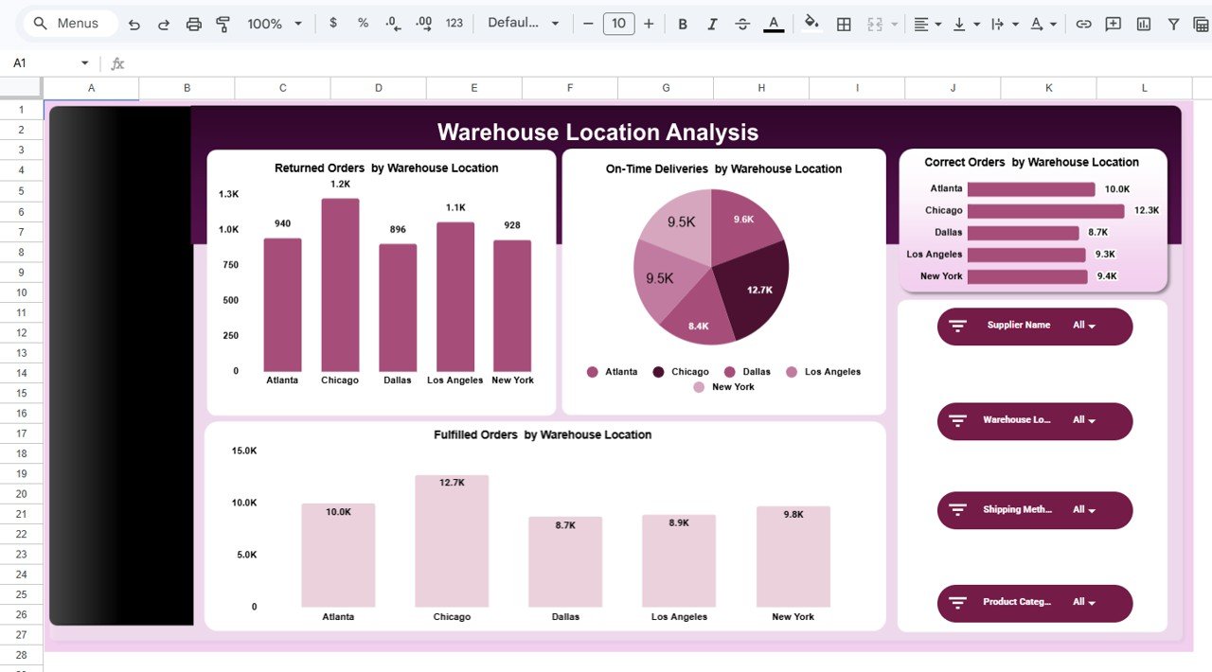Insert a chart
1212x672 pixels.
point(1143,23)
